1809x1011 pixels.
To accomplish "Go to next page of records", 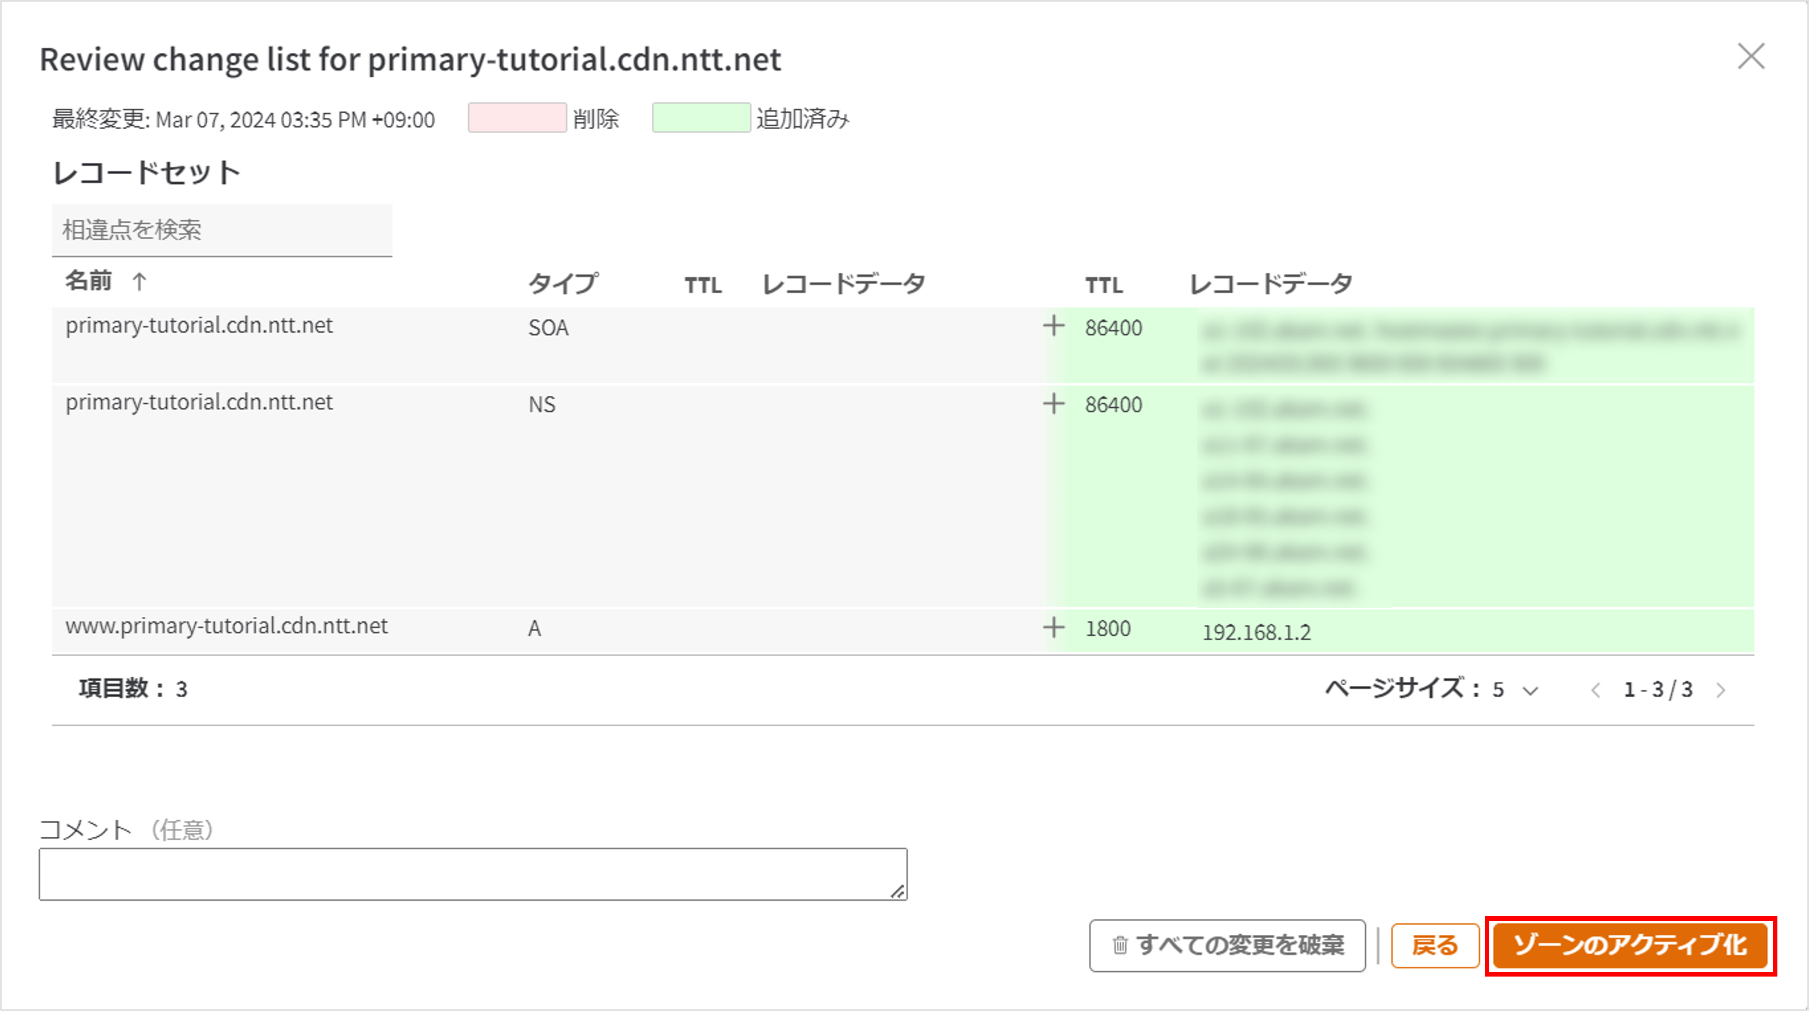I will 1720,690.
